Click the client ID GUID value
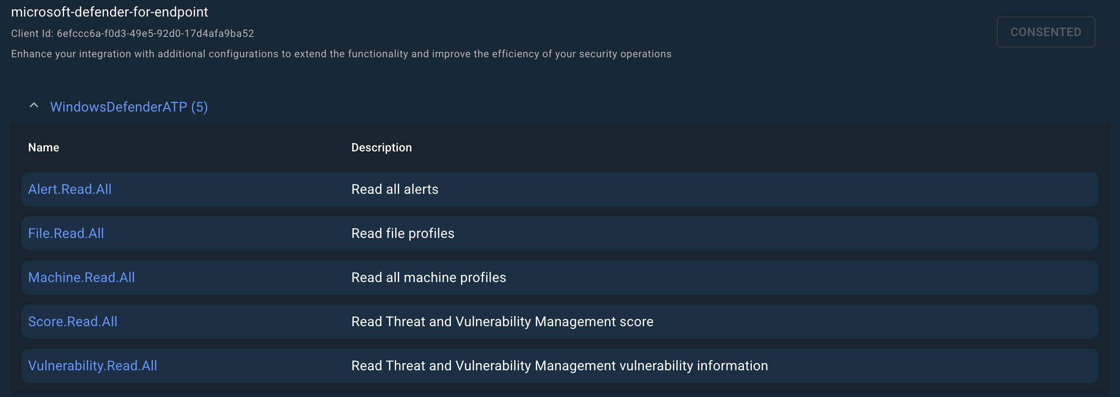 (155, 34)
